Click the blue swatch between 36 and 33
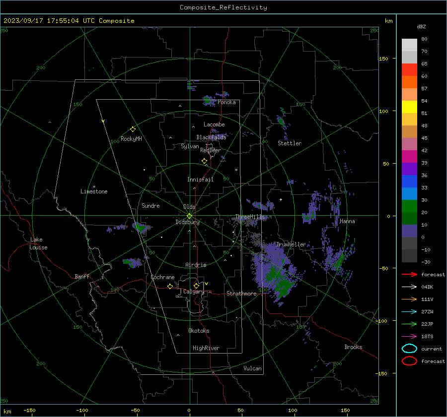This screenshot has width=447, height=417. [409, 181]
